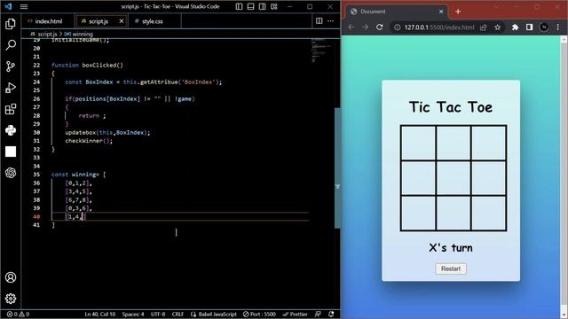Click the center Tic Tac Toe cell
Viewport: 568px width, 319px height.
click(x=454, y=178)
